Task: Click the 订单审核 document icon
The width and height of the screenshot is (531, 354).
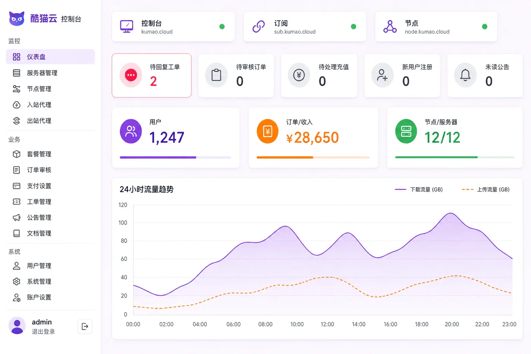Action: coord(17,170)
